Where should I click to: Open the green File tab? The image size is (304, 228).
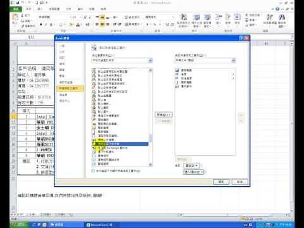(16, 9)
